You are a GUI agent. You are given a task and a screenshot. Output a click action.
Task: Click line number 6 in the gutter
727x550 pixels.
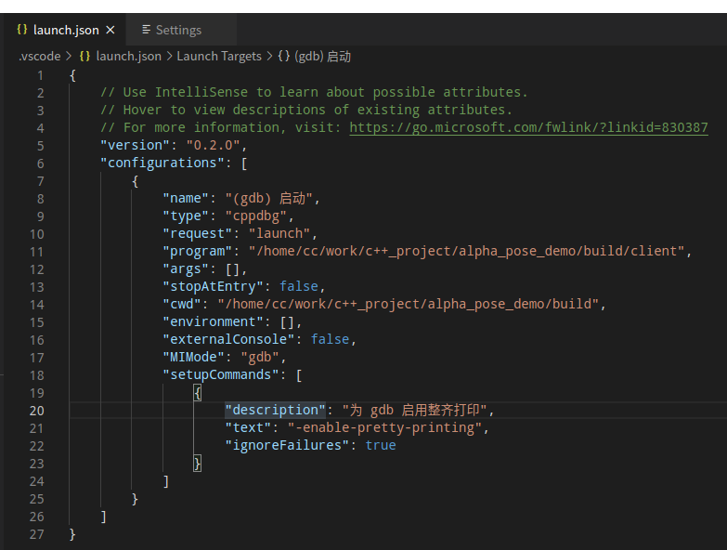click(40, 164)
